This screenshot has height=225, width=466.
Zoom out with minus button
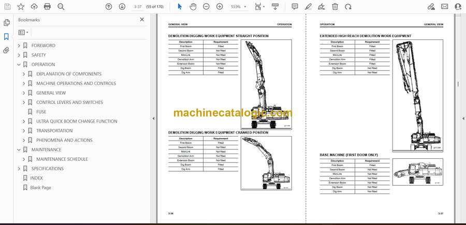206,7
